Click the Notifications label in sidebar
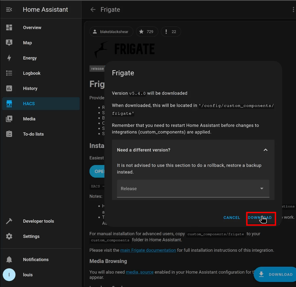This screenshot has height=287, width=296. tap(36, 260)
